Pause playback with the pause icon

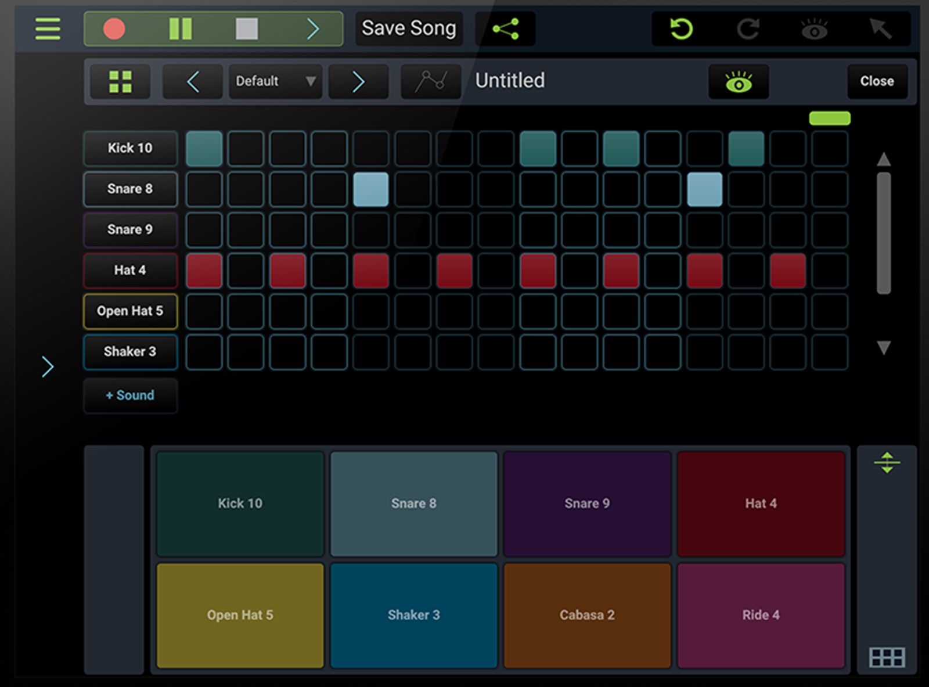(180, 28)
